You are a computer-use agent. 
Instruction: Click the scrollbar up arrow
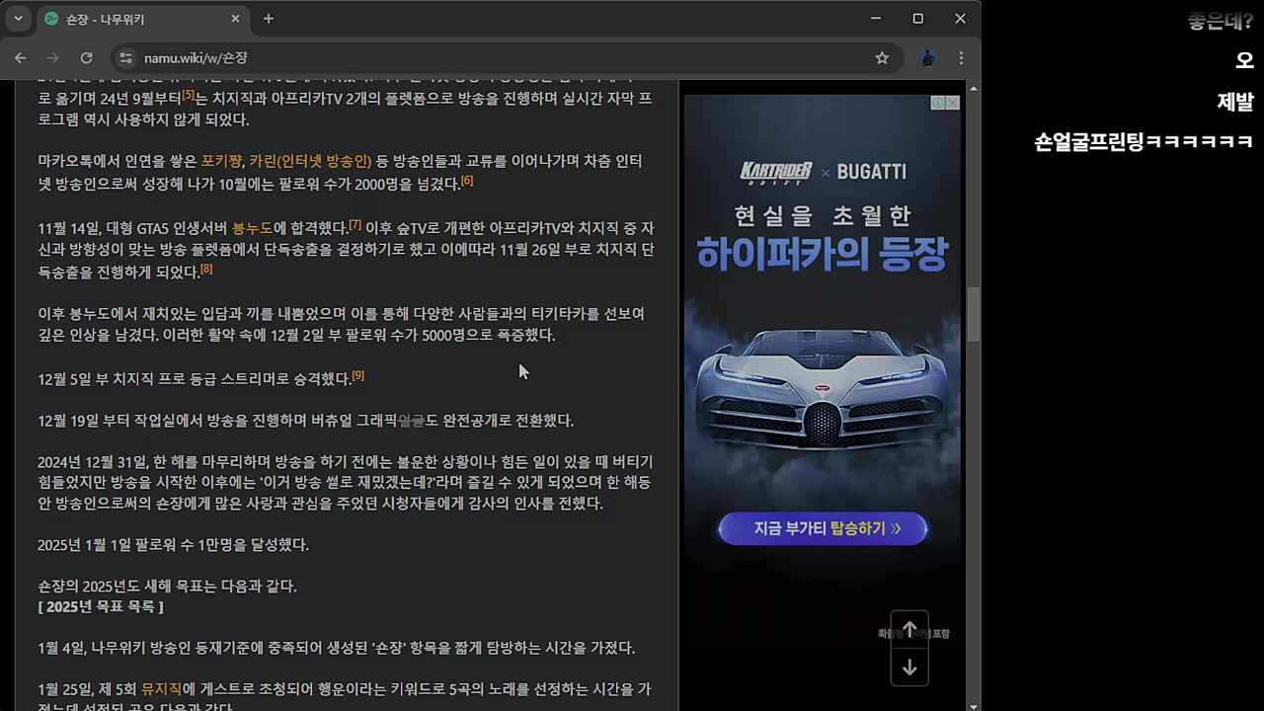point(974,88)
